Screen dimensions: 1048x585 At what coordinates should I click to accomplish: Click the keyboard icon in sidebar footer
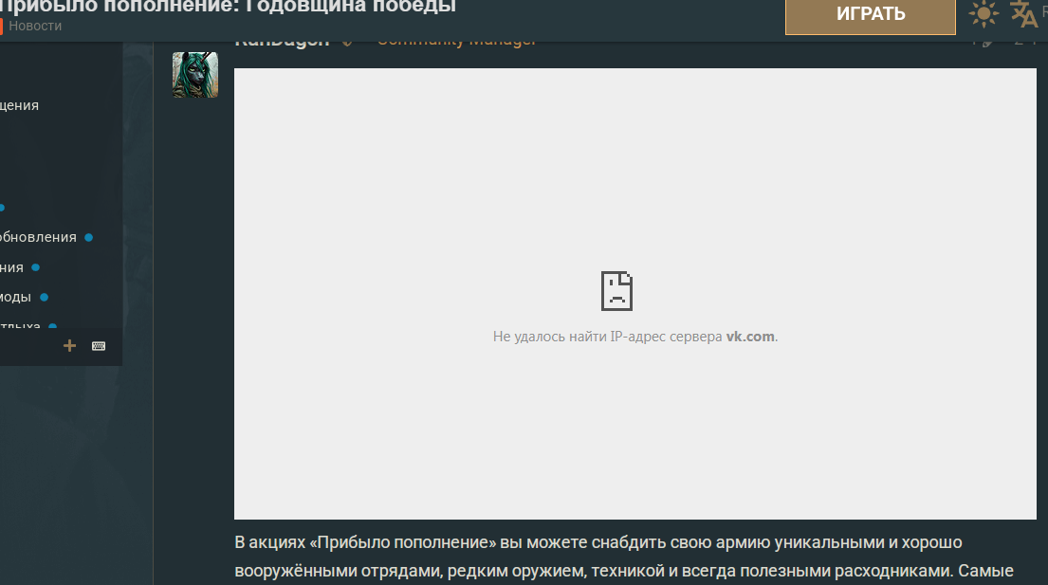pos(99,346)
